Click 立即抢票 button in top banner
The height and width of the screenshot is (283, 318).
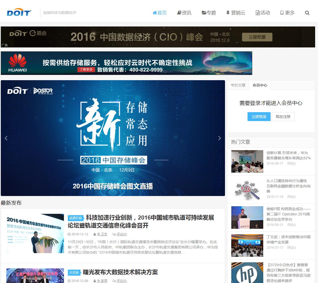coord(257,37)
